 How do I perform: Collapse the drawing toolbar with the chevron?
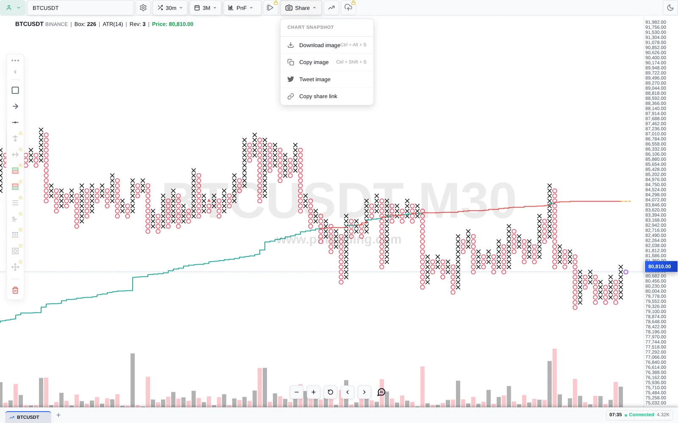pos(15,72)
